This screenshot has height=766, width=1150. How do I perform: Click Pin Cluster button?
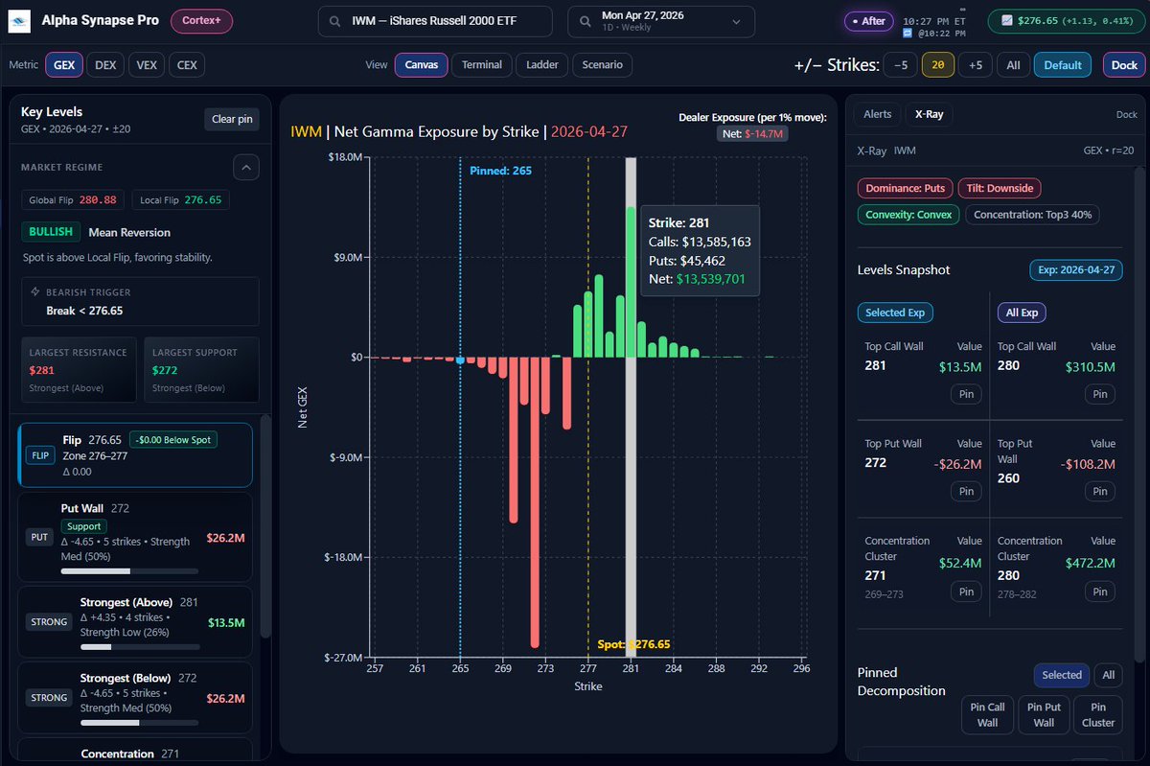pyautogui.click(x=1098, y=715)
